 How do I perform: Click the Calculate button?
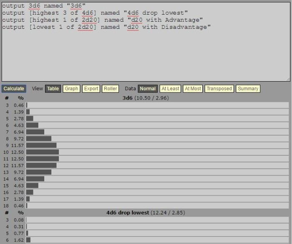click(14, 89)
